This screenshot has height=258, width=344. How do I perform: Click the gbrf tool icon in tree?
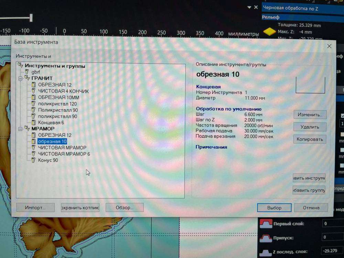tap(27, 72)
